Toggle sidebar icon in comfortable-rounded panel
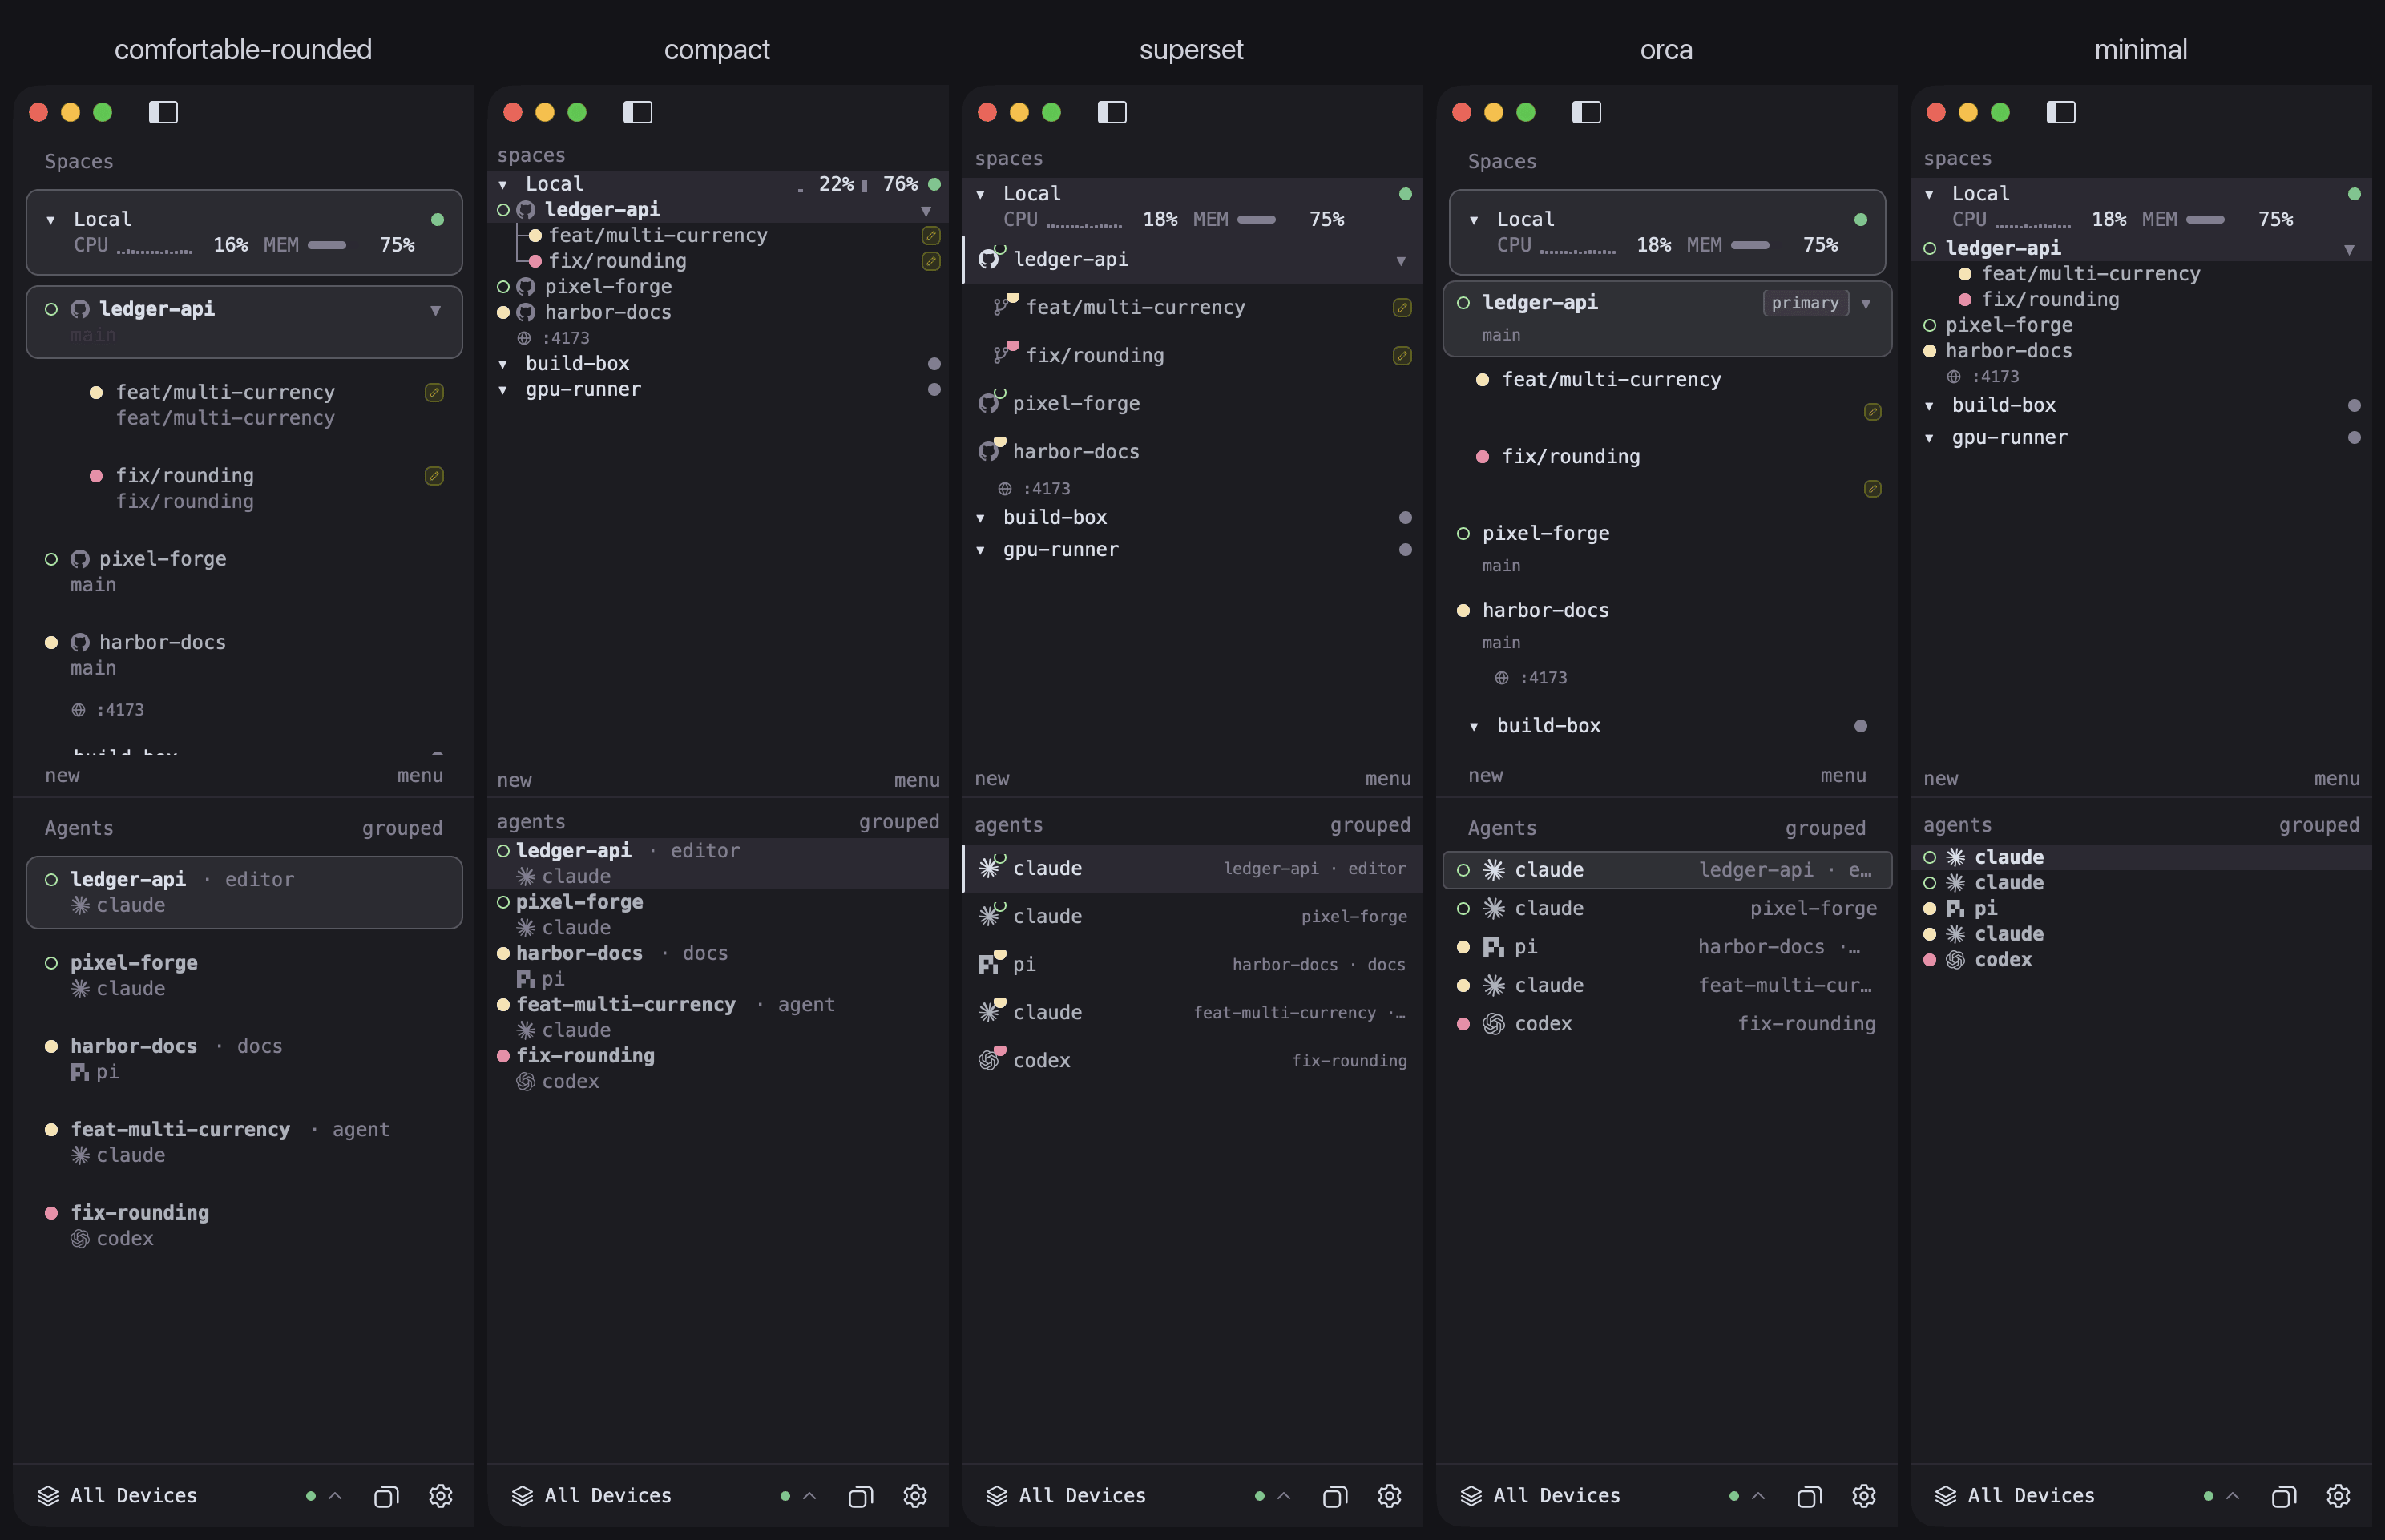 click(163, 112)
